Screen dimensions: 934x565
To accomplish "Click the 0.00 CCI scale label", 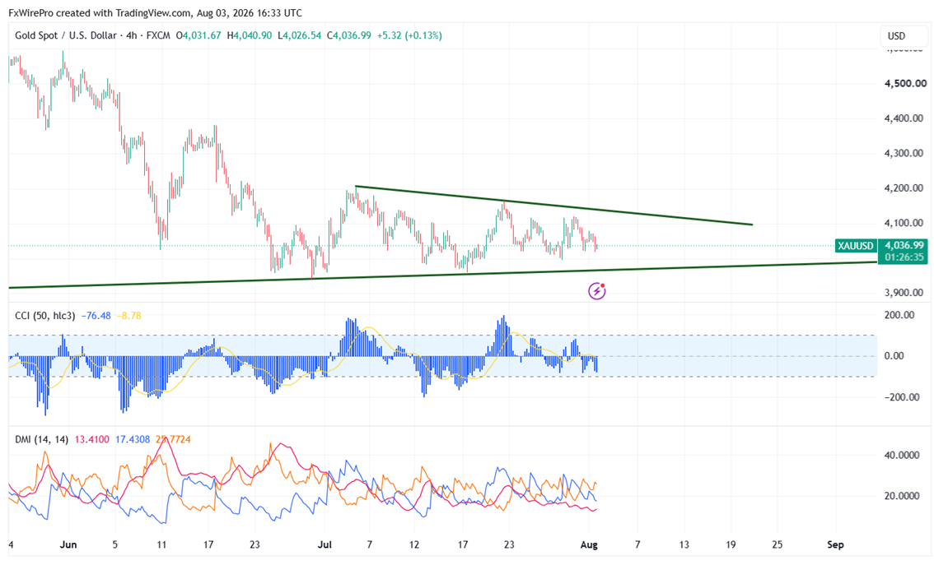I will click(x=894, y=356).
